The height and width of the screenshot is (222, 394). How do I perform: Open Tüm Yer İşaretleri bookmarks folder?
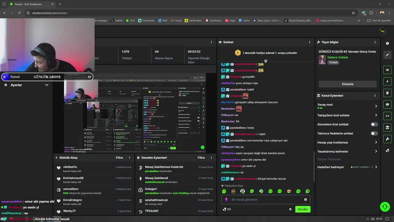[379, 21]
